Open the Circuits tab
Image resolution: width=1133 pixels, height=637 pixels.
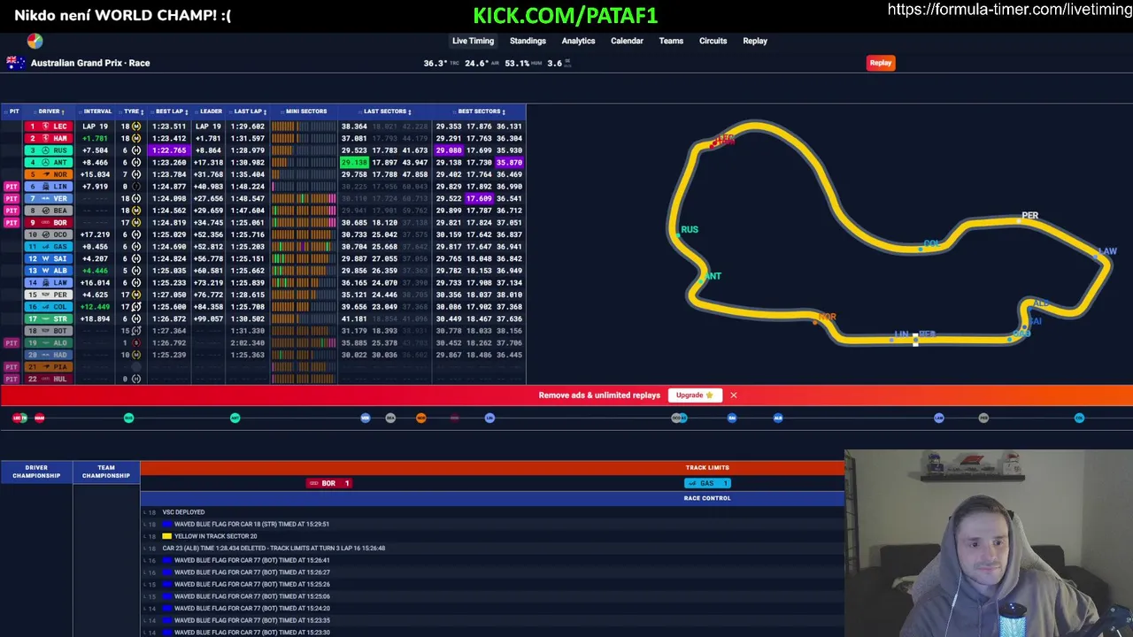tap(713, 41)
